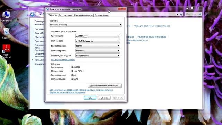Click the Что значит такая запись? link
This screenshot has width=222, height=125.
[x=63, y=60]
